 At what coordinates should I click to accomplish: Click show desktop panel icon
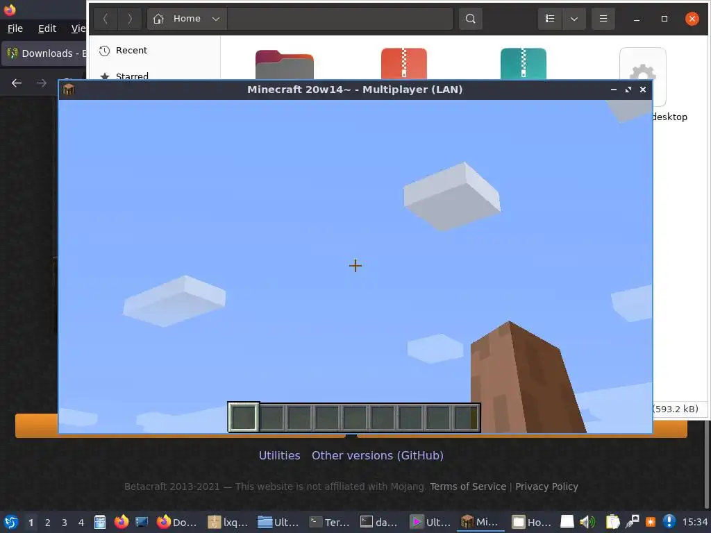142,522
